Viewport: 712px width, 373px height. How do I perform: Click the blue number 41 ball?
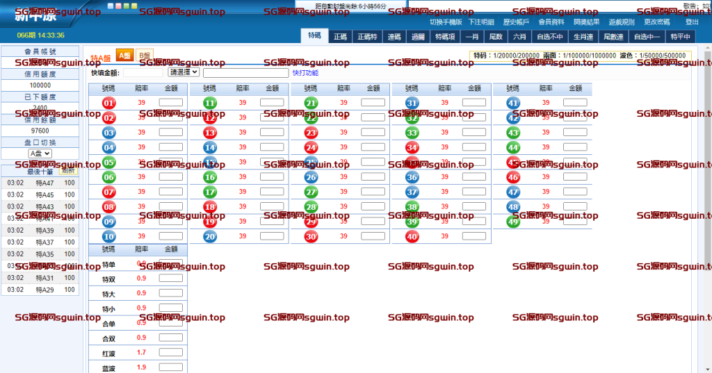513,103
